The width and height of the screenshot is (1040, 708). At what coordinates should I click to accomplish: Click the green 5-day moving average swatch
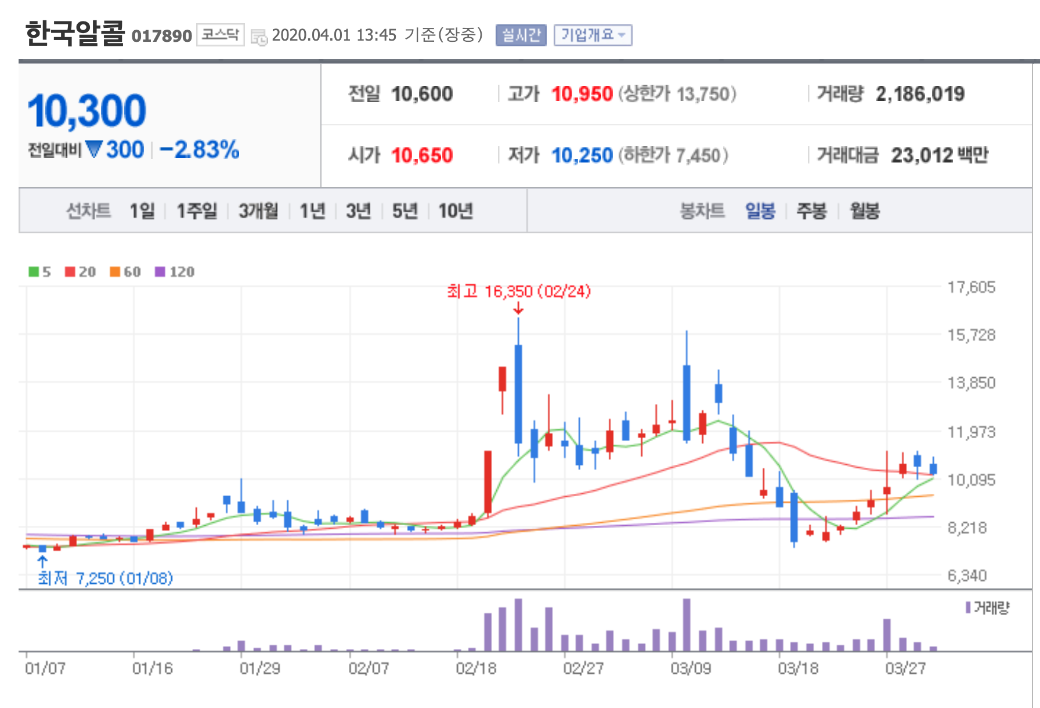click(x=34, y=272)
